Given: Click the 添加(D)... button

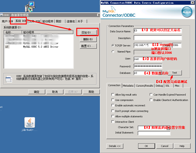Looking at the screenshot, I should pyautogui.click(x=88, y=33).
